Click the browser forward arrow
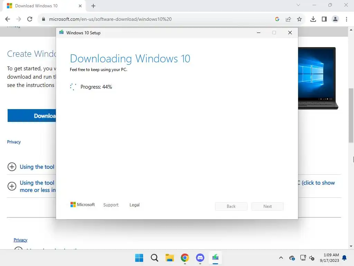354x266 pixels. click(x=19, y=19)
